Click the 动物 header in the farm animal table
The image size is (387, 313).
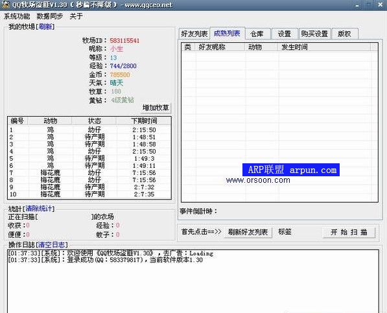coord(51,121)
